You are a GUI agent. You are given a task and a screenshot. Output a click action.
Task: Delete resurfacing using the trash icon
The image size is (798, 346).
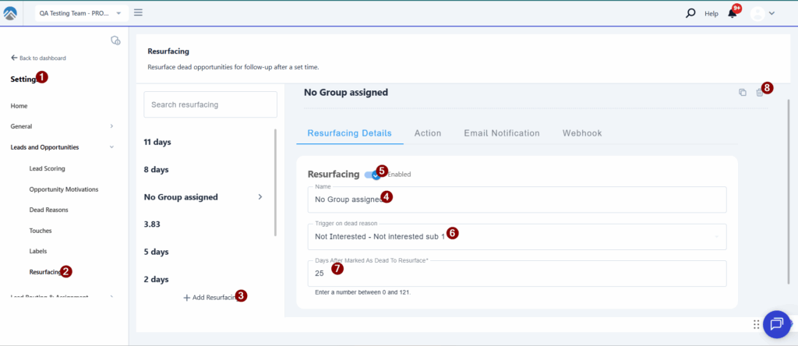coord(759,93)
